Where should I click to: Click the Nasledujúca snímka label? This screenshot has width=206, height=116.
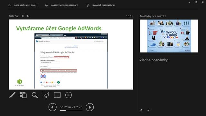(153, 16)
